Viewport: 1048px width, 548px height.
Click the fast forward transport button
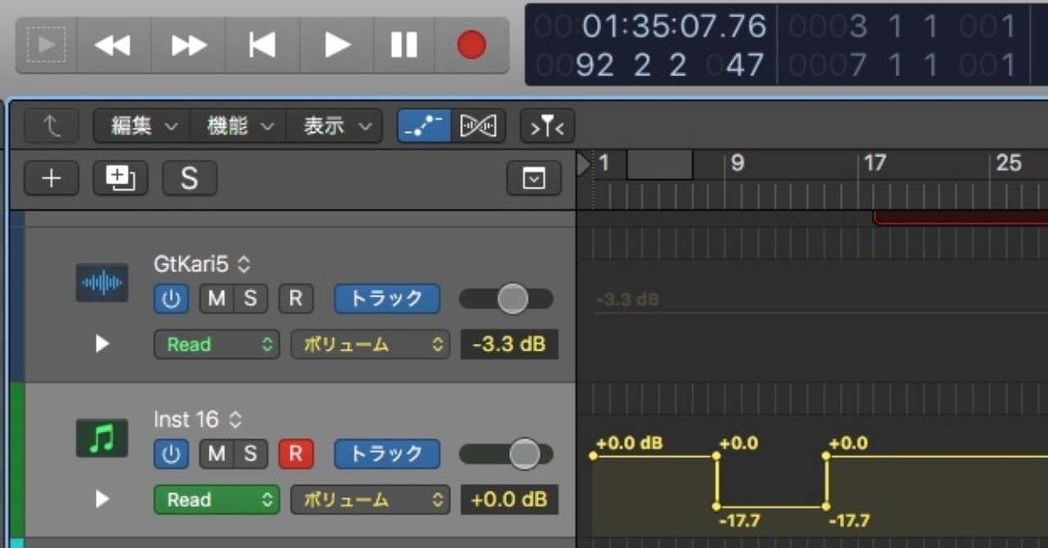[x=187, y=45]
